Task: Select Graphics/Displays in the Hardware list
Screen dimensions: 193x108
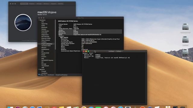Action: pos(47,44)
